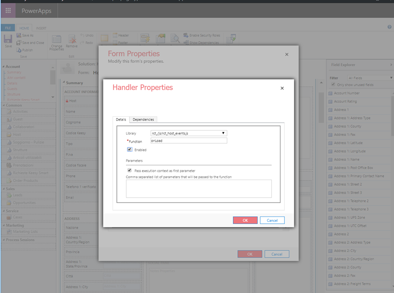Open the FILE tab
Image resolution: width=394 pixels, height=293 pixels.
8,28
